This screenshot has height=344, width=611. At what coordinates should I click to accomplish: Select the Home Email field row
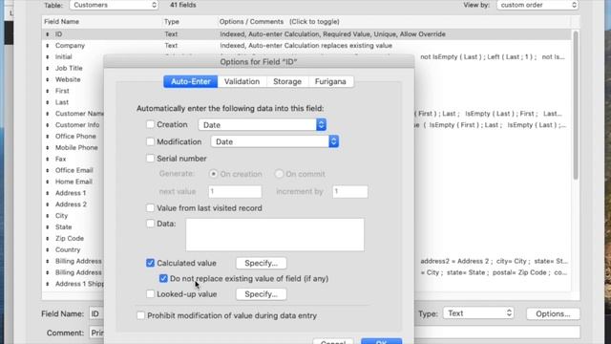pos(73,182)
